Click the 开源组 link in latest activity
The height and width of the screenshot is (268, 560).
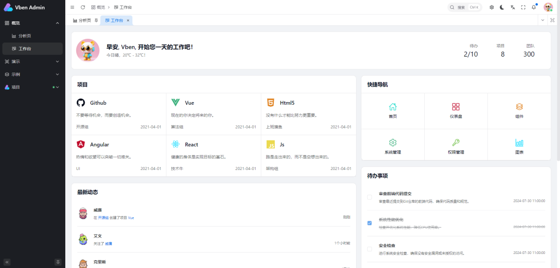click(x=103, y=218)
